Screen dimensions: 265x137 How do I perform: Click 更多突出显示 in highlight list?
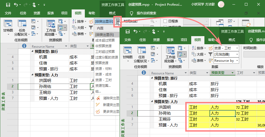(x=107, y=111)
